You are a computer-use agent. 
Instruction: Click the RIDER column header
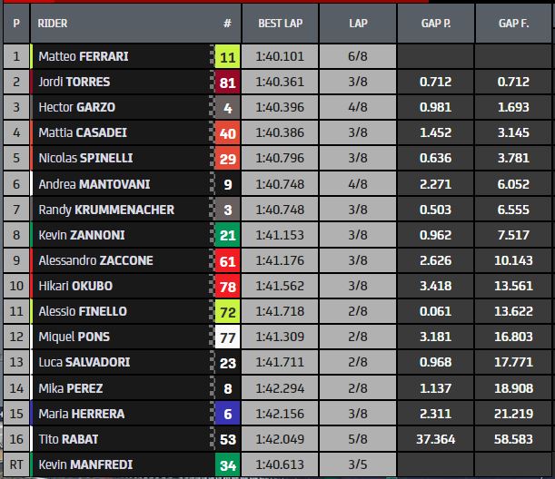[53, 23]
